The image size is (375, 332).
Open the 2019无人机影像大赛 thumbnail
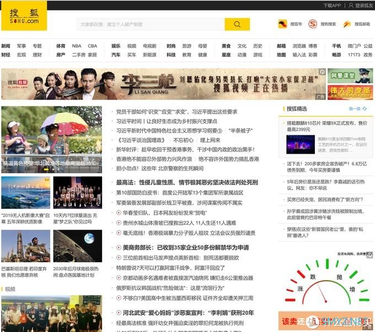(x=25, y=193)
